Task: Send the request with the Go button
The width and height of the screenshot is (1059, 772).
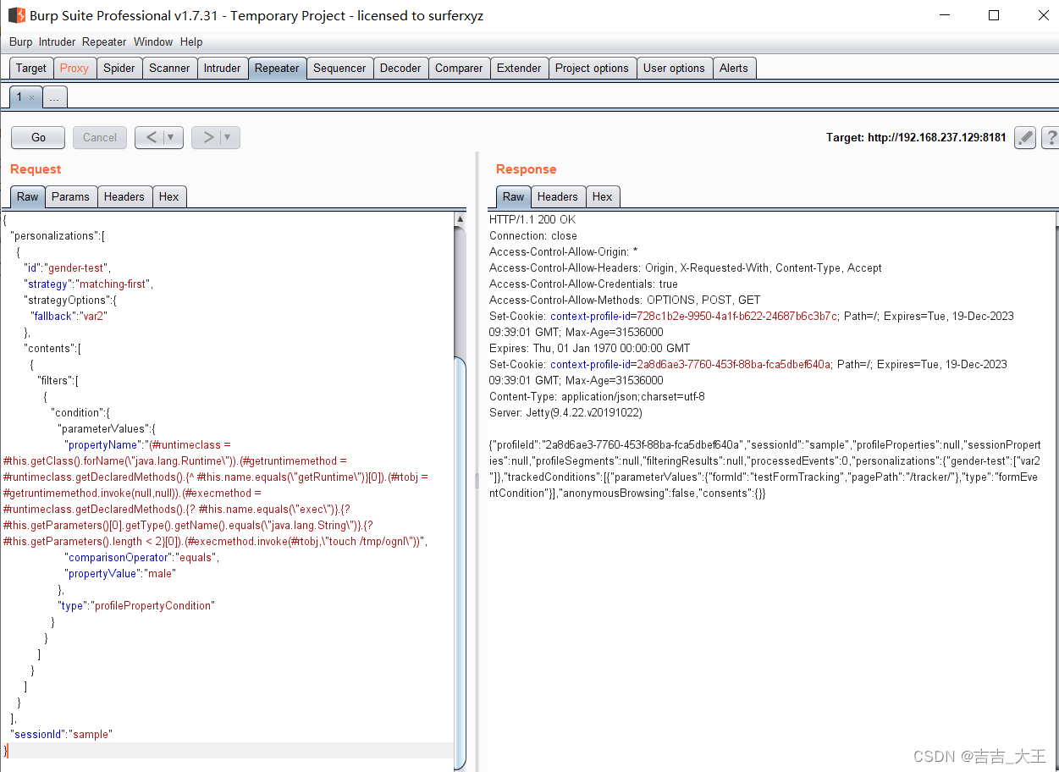Action: click(38, 137)
